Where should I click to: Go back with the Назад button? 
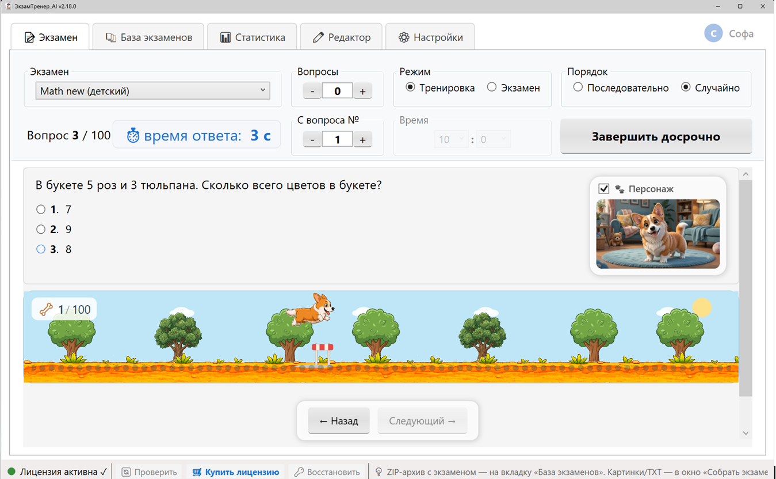pos(339,421)
